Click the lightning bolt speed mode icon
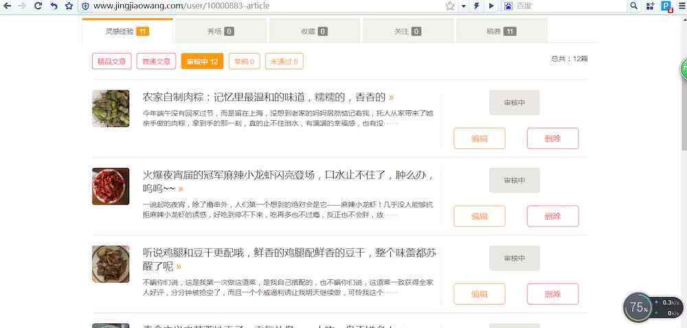This screenshot has width=687, height=328. pos(477,5)
